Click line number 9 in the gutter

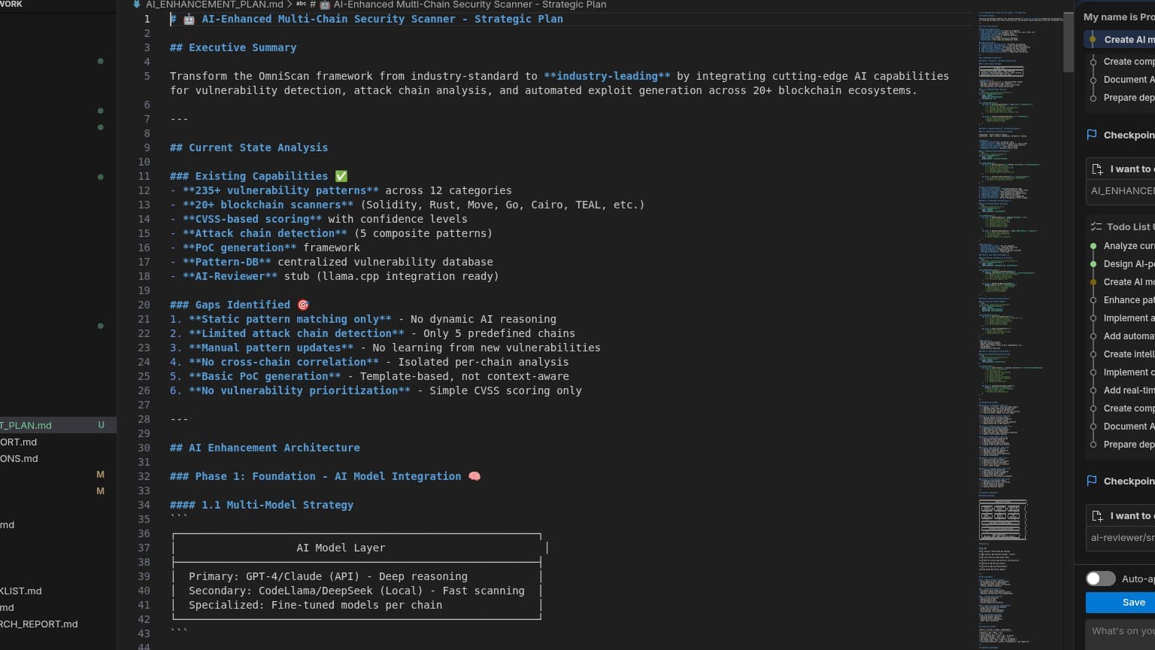point(147,147)
